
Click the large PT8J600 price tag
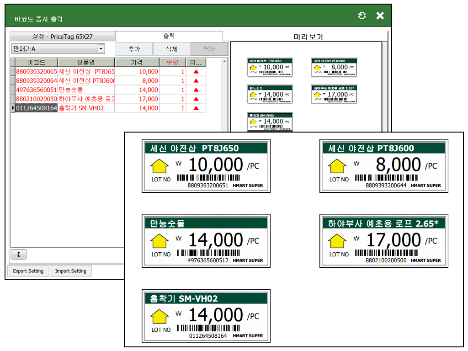coord(384,166)
